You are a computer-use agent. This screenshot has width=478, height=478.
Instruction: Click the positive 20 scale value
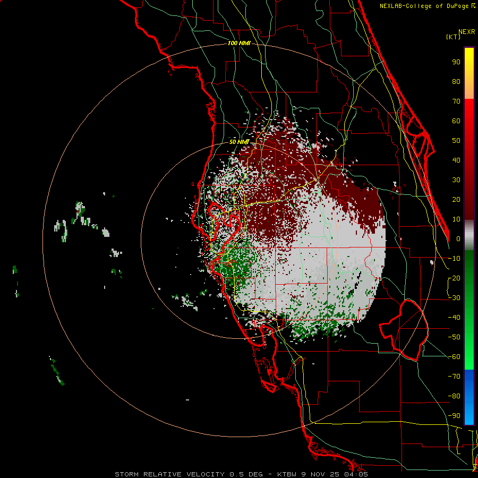(456, 200)
